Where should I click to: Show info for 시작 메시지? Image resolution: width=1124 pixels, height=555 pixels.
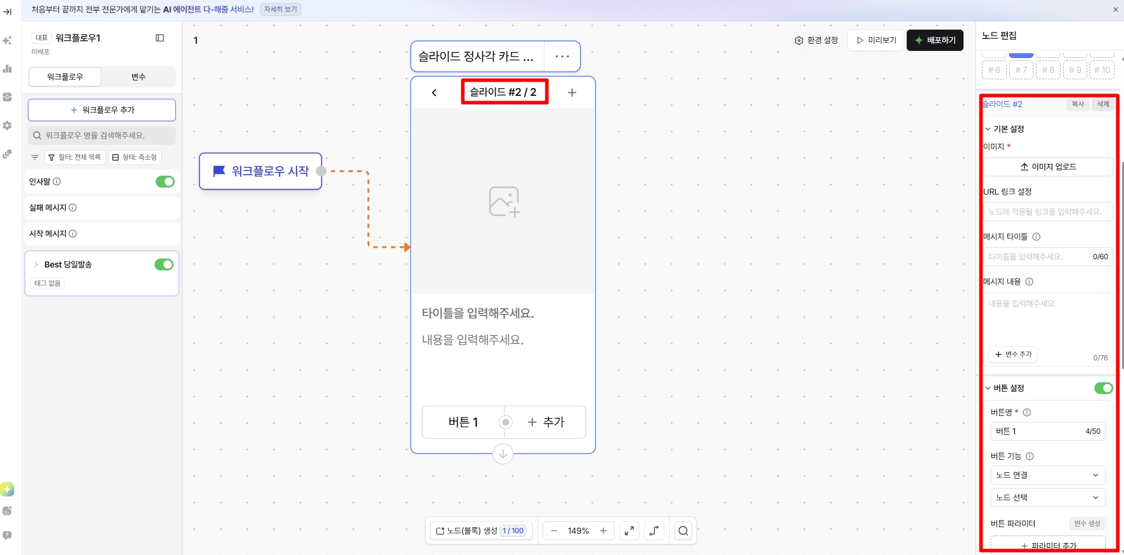[73, 234]
